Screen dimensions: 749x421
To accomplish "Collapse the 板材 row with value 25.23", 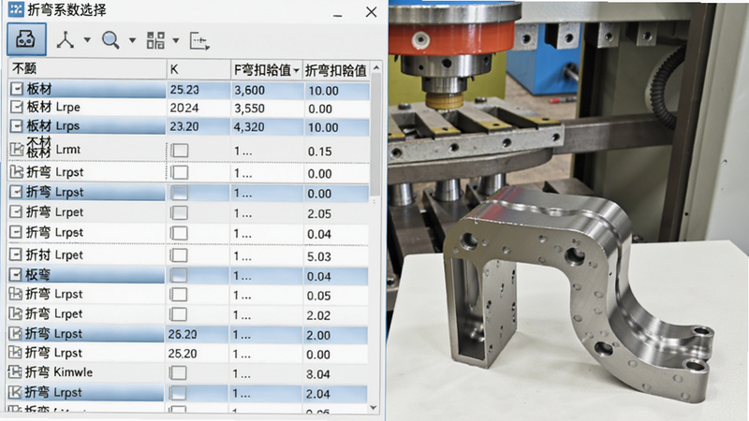I will (17, 89).
